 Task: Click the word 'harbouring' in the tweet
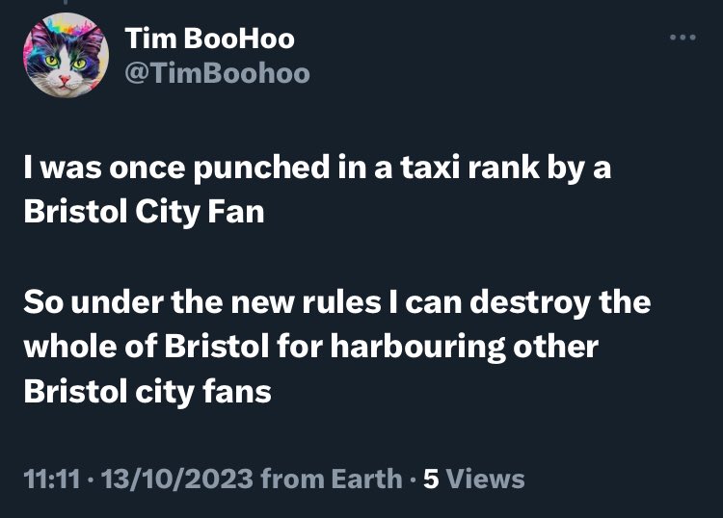point(417,348)
